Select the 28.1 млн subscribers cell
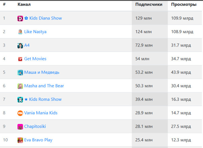203x148 pixels. pos(150,127)
